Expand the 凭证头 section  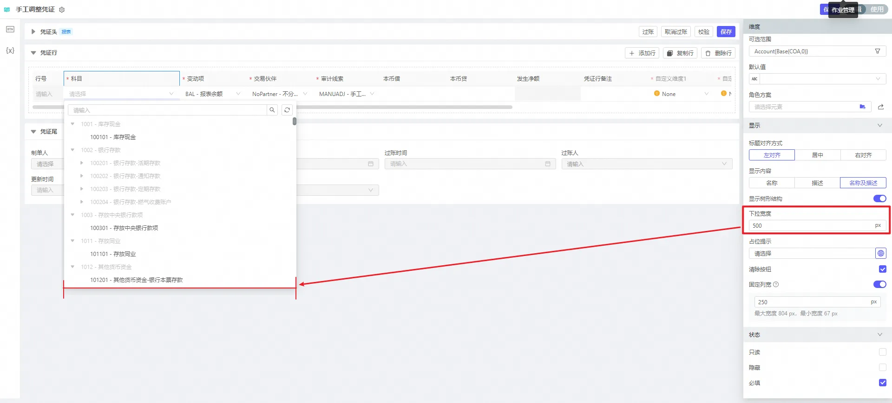click(33, 32)
